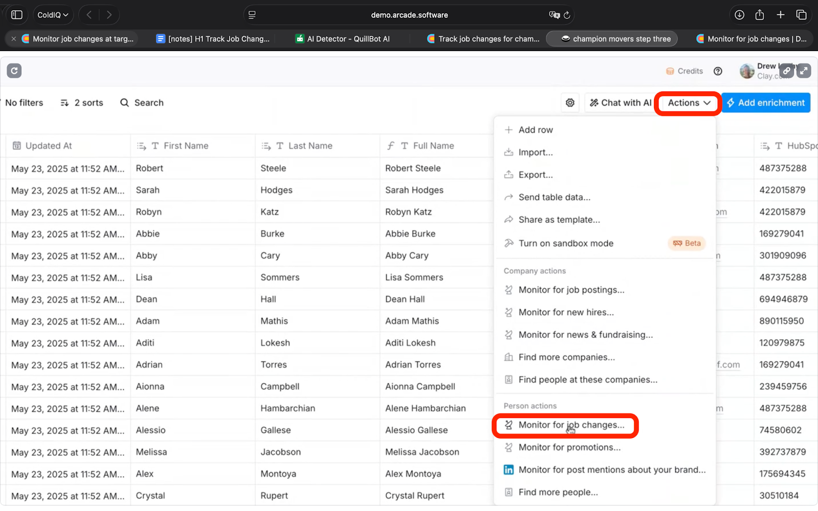Open the 2 sorts control

[x=82, y=103]
